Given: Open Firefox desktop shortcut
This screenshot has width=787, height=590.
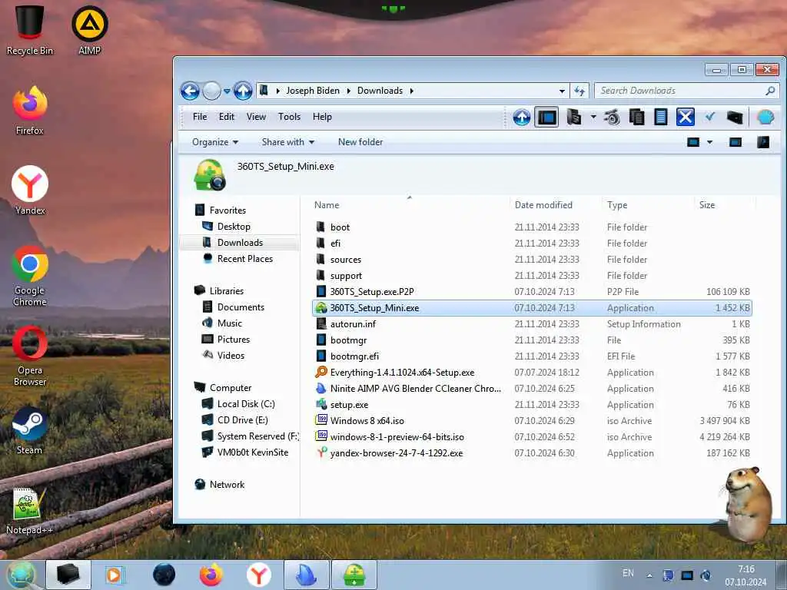Looking at the screenshot, I should point(30,111).
